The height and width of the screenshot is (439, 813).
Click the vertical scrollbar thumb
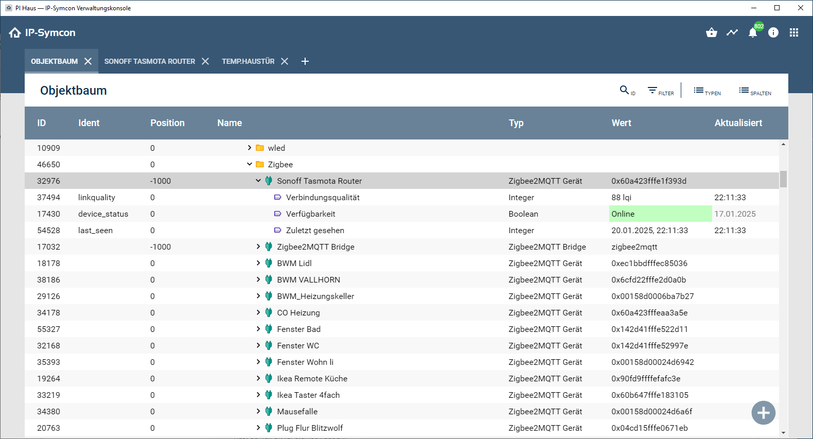click(783, 179)
